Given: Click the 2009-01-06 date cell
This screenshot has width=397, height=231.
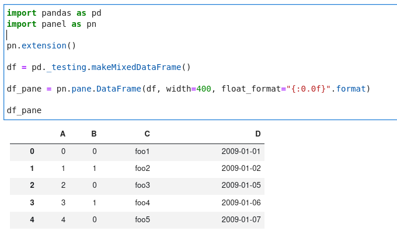Looking at the screenshot, I should [241, 202].
